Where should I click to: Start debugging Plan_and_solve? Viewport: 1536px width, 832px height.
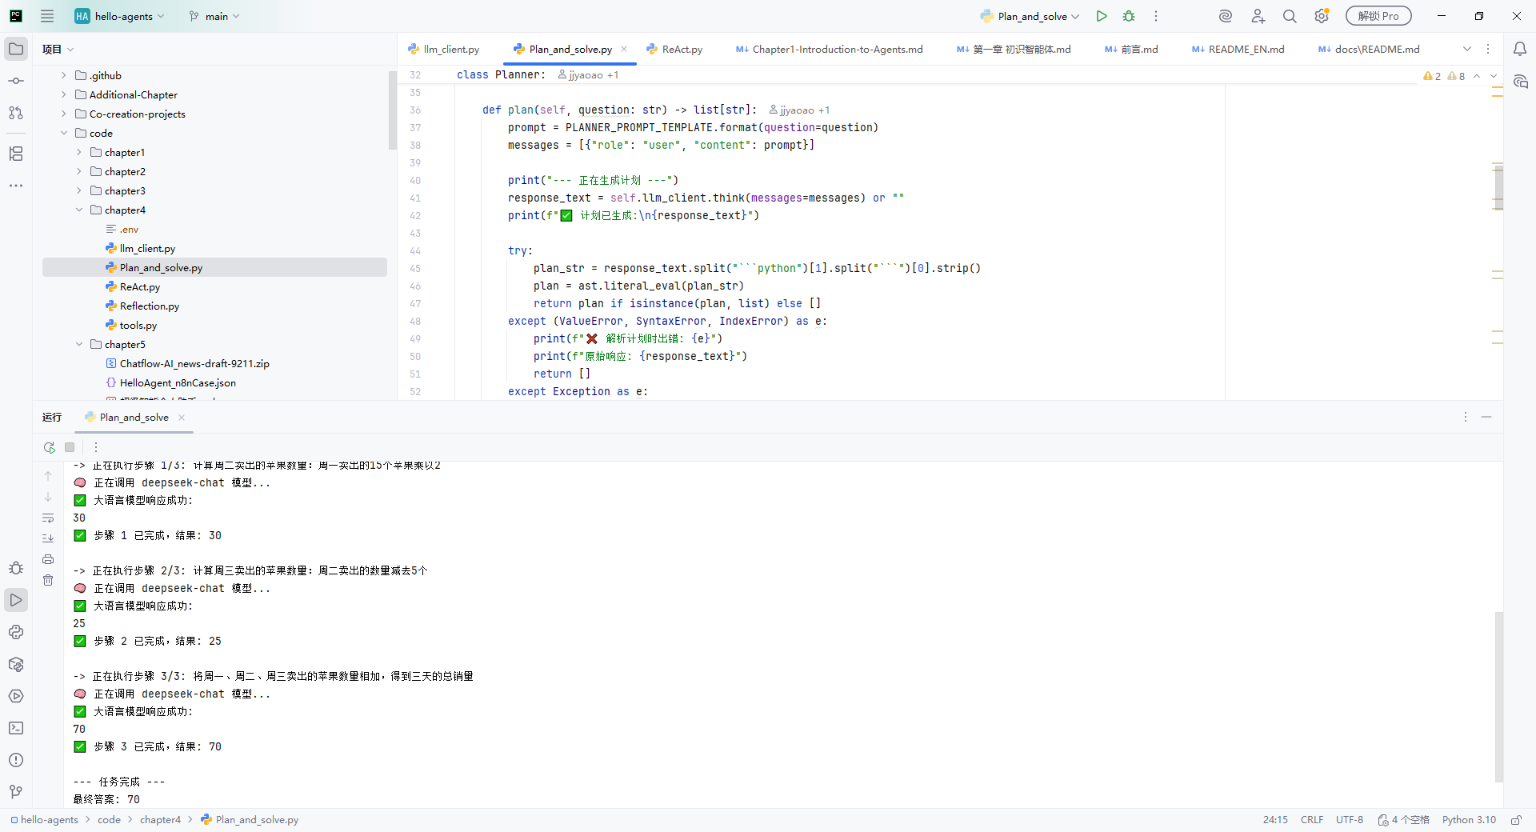pyautogui.click(x=1129, y=16)
